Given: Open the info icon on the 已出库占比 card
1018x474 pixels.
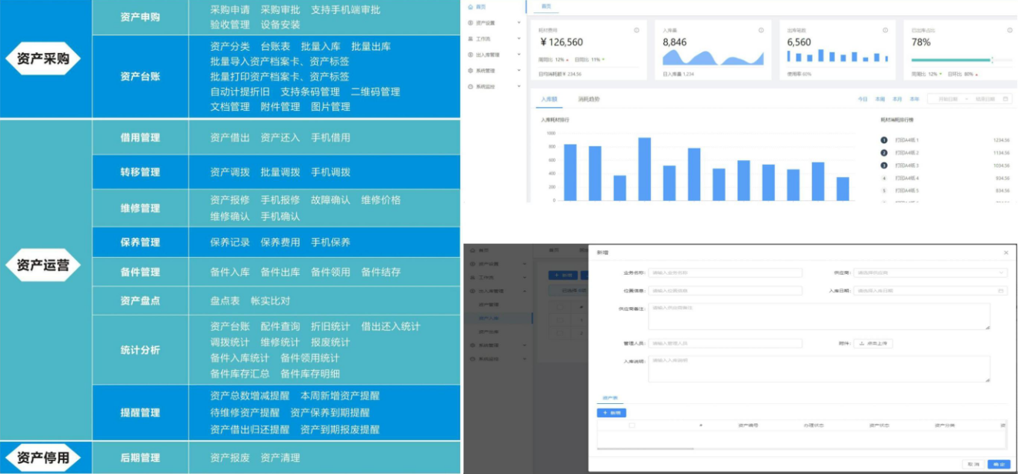Looking at the screenshot, I should click(1010, 30).
